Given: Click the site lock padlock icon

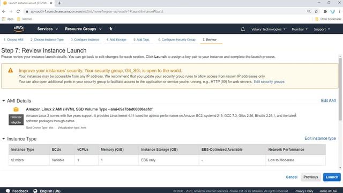Looking at the screenshot, I should [27, 11].
